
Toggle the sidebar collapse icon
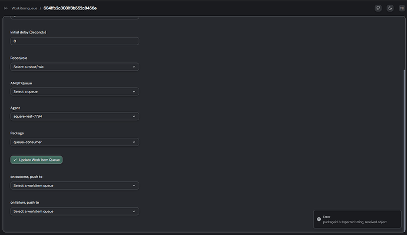point(6,8)
